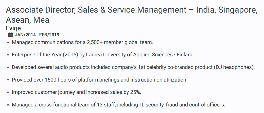
Task: Click the bullet dot before Managed a cross-functional
Action: (x=8, y=105)
